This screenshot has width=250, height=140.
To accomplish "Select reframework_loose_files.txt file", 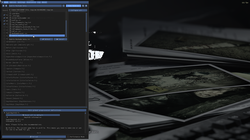I will coord(37,29).
